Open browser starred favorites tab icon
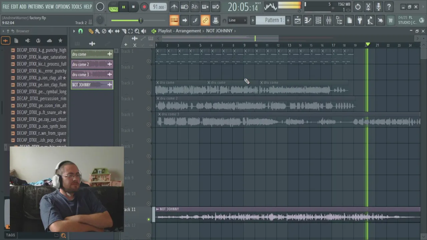This screenshot has height=240, width=427. [60, 41]
